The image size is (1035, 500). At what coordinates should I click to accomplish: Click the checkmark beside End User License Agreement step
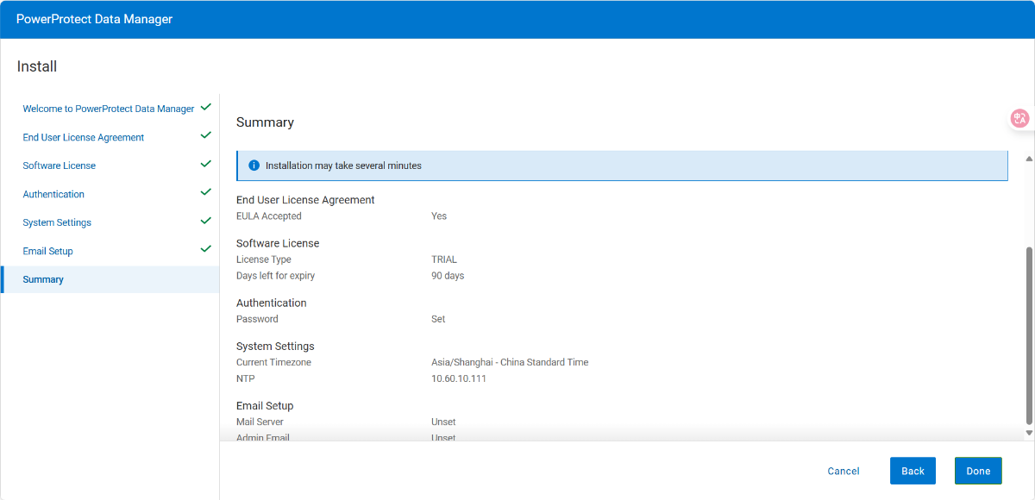point(205,136)
